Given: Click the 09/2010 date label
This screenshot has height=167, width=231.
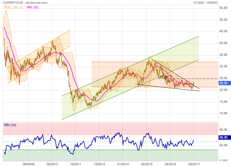Looking at the screenshot, I should coord(52,164).
